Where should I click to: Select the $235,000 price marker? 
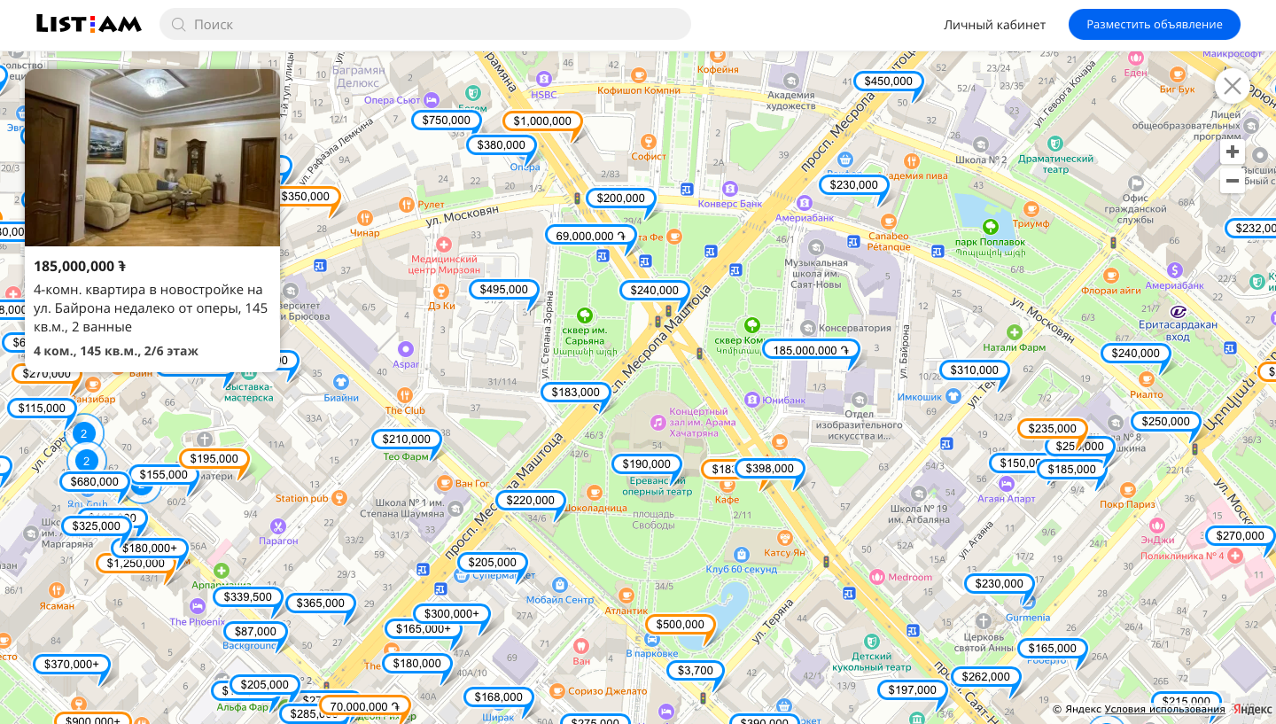pos(1053,429)
